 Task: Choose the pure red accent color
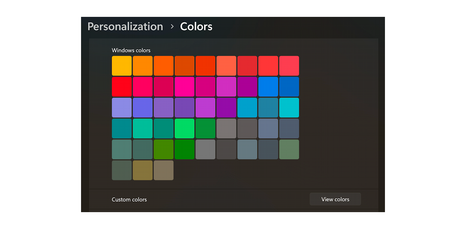122,86
